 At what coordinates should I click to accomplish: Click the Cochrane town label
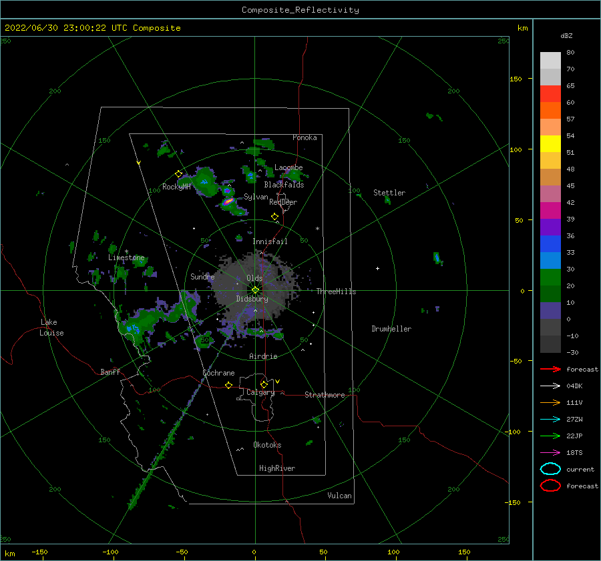coord(218,373)
